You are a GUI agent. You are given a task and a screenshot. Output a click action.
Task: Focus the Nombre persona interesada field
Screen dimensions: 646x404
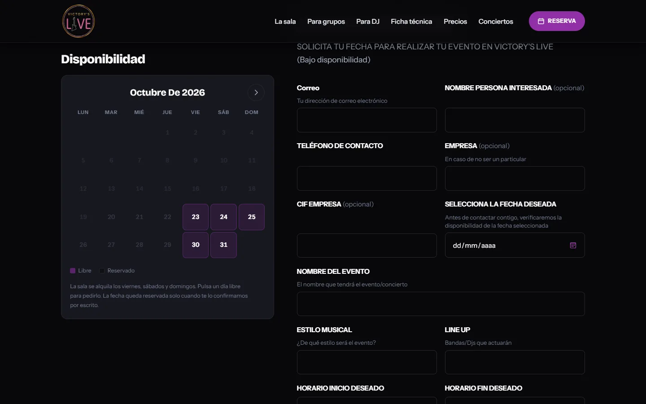515,120
